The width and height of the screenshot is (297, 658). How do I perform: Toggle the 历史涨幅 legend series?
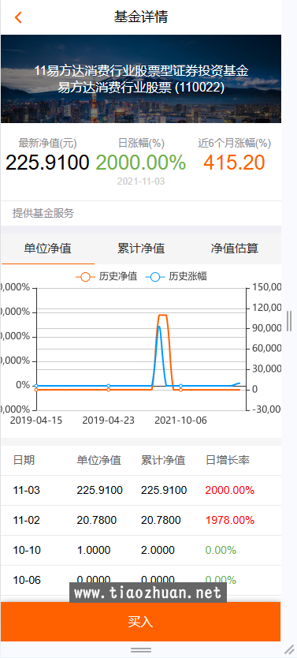tap(176, 277)
